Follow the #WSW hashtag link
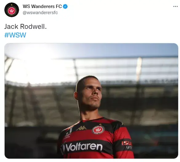Viewport: 180px width, 162px height. (x=15, y=35)
